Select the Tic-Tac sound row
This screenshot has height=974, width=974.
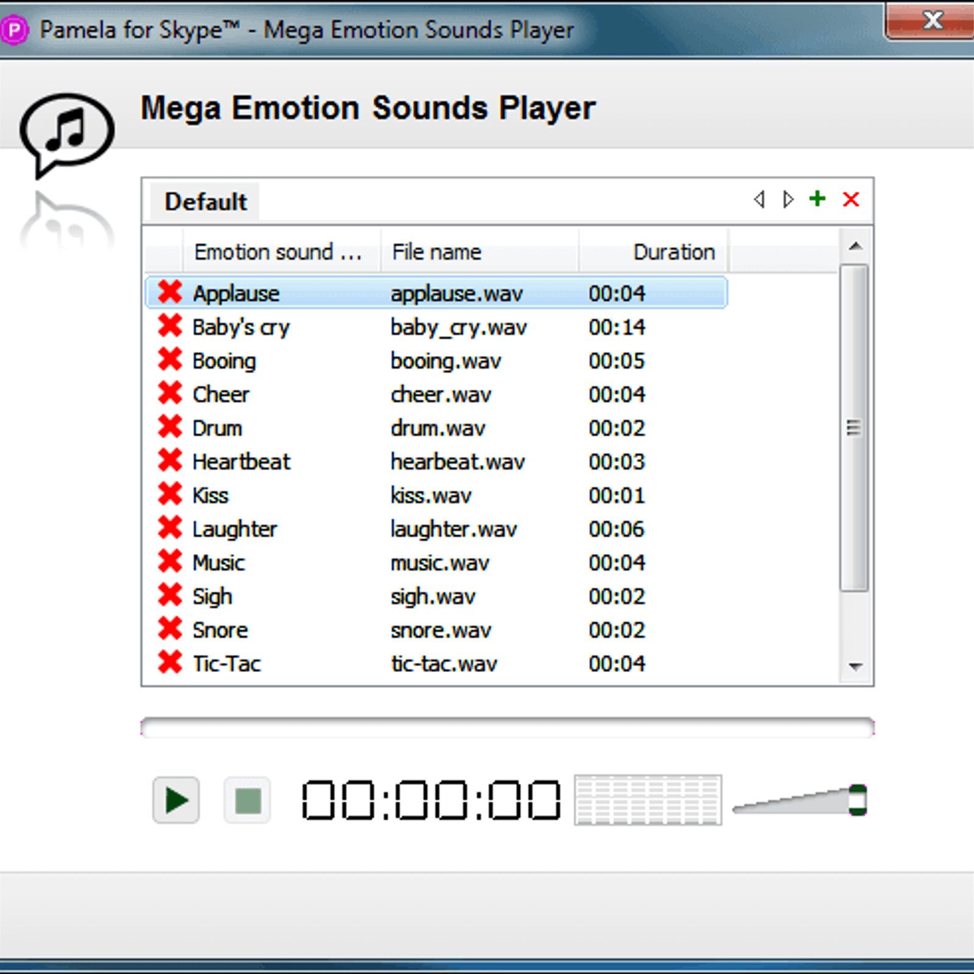pos(436,663)
